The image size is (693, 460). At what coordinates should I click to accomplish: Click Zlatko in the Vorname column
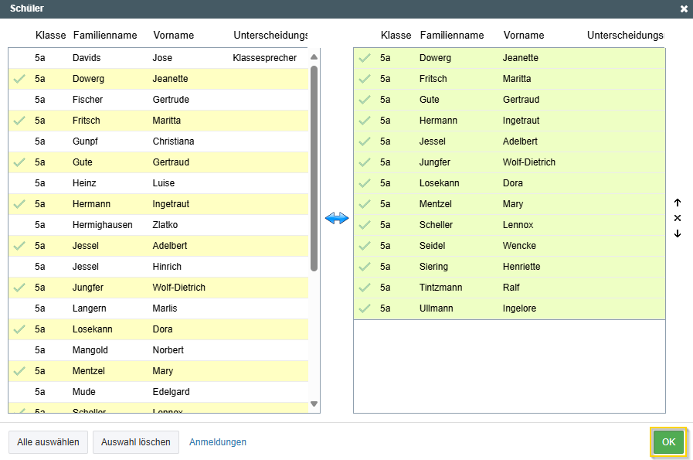165,225
